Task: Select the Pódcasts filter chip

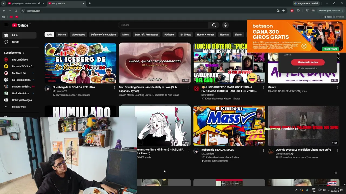Action: (169, 34)
